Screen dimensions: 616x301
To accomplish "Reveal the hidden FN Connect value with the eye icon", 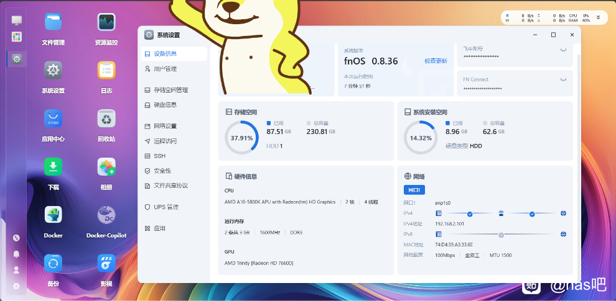I will (563, 79).
